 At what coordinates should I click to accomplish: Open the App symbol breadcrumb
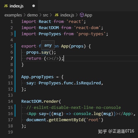[x=86, y=15]
